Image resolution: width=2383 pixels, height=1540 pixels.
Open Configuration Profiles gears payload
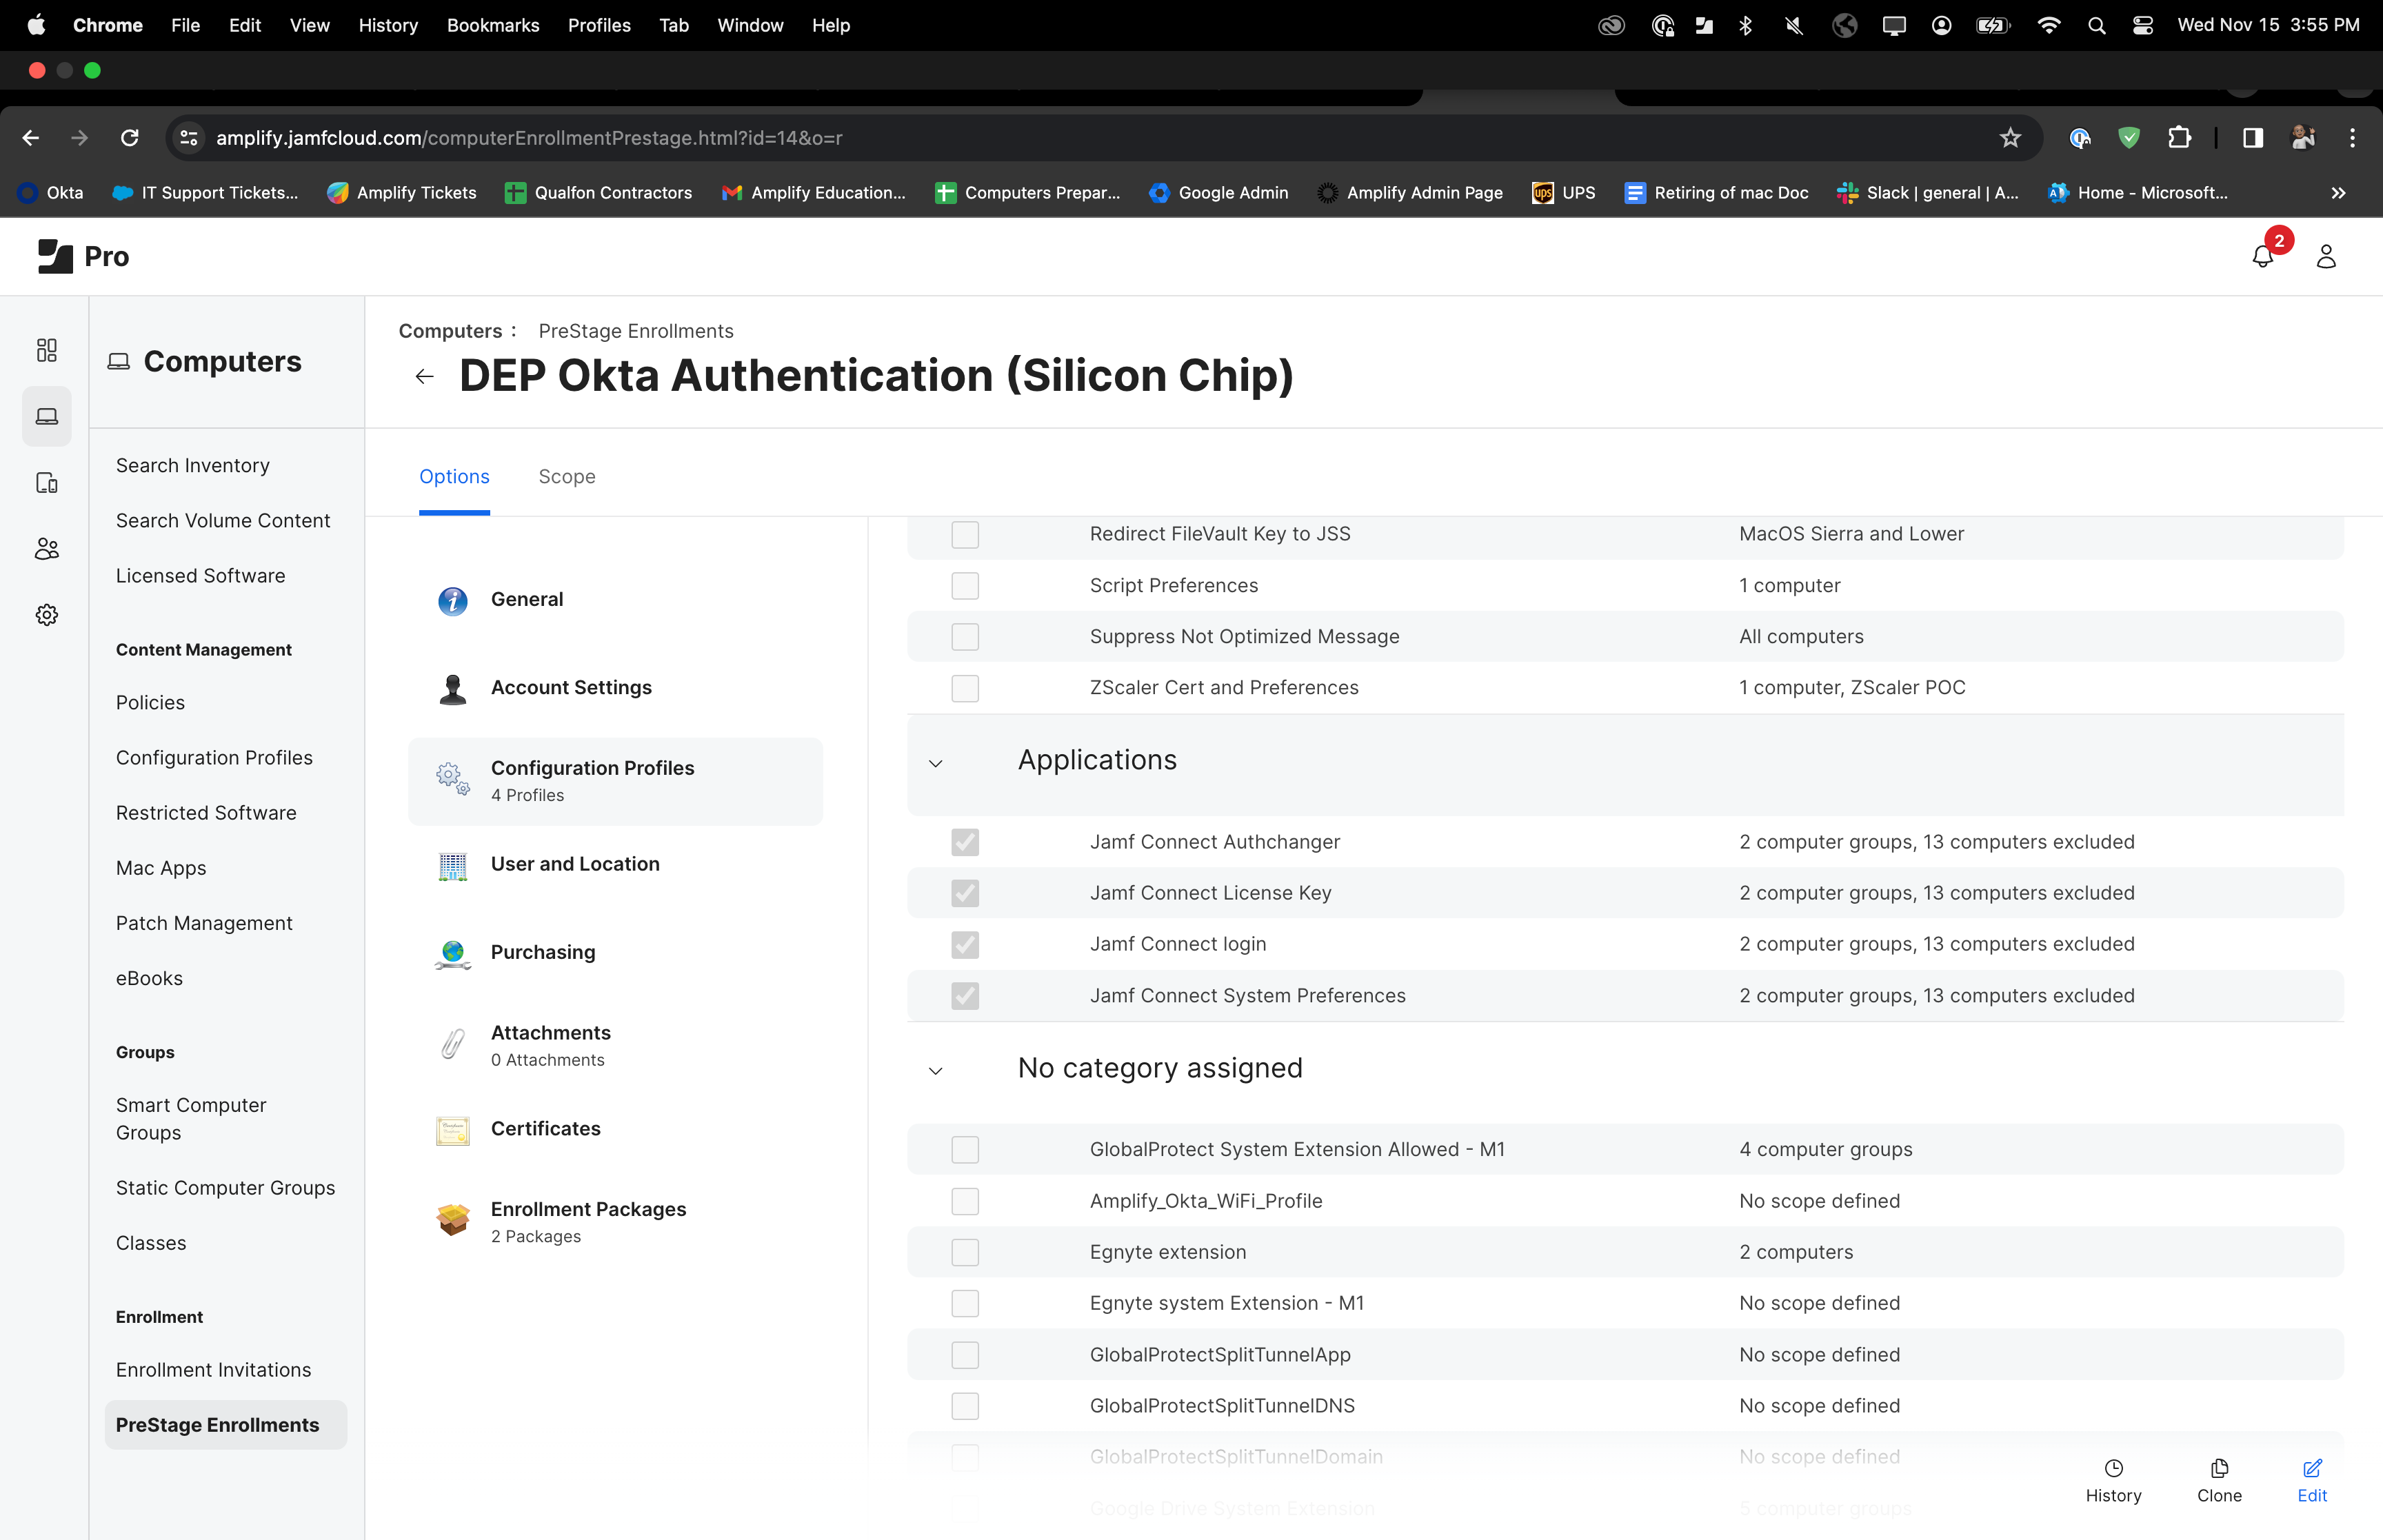click(452, 778)
